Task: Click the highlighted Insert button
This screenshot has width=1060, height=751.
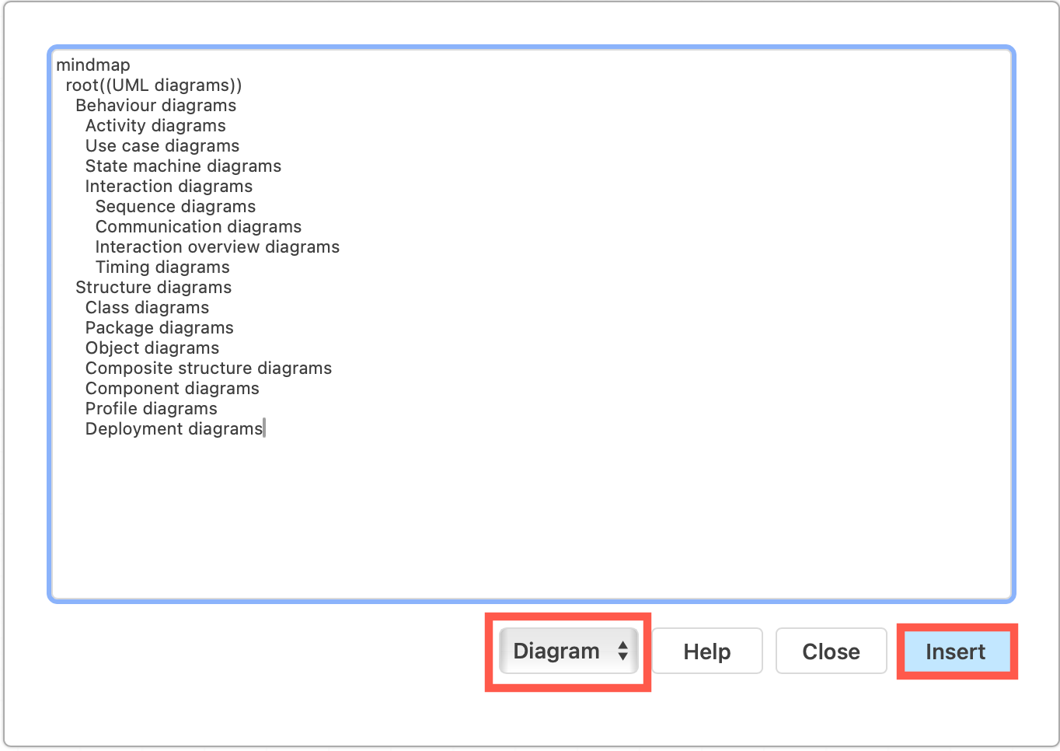Action: pos(956,651)
